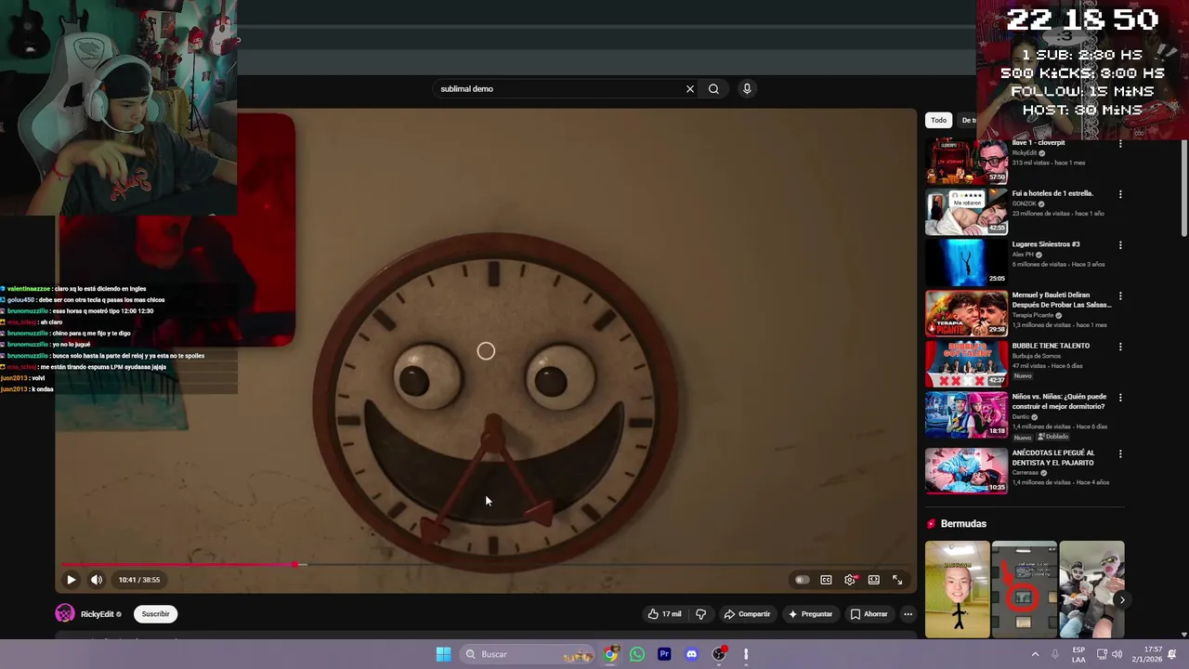Play the paused YouTube video
The height and width of the screenshot is (669, 1189).
click(x=71, y=580)
